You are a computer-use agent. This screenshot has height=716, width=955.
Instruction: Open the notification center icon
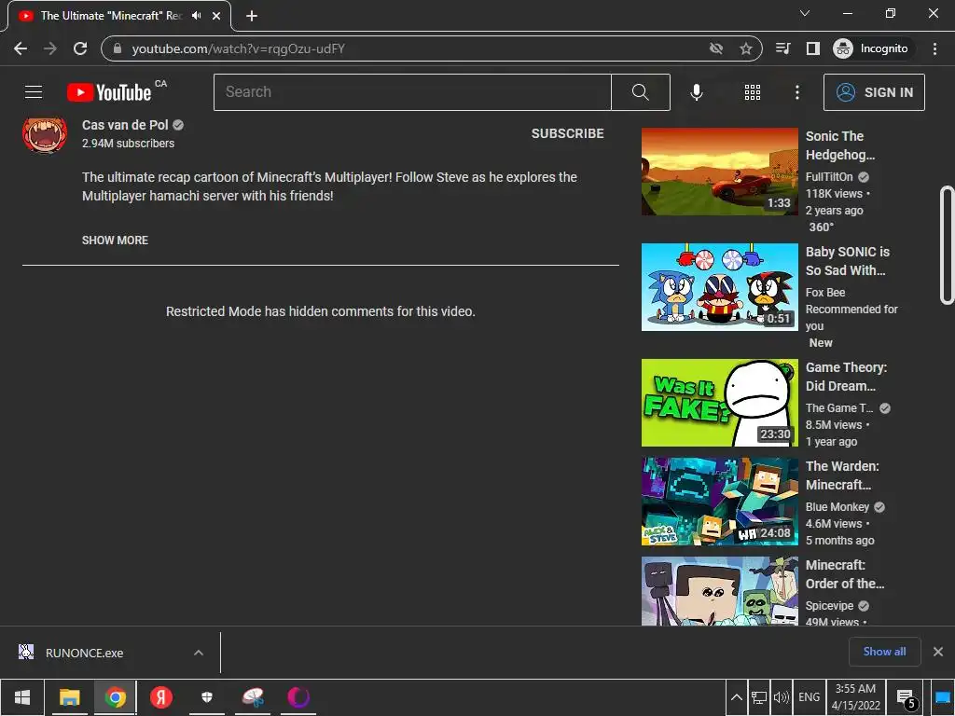coord(906,697)
